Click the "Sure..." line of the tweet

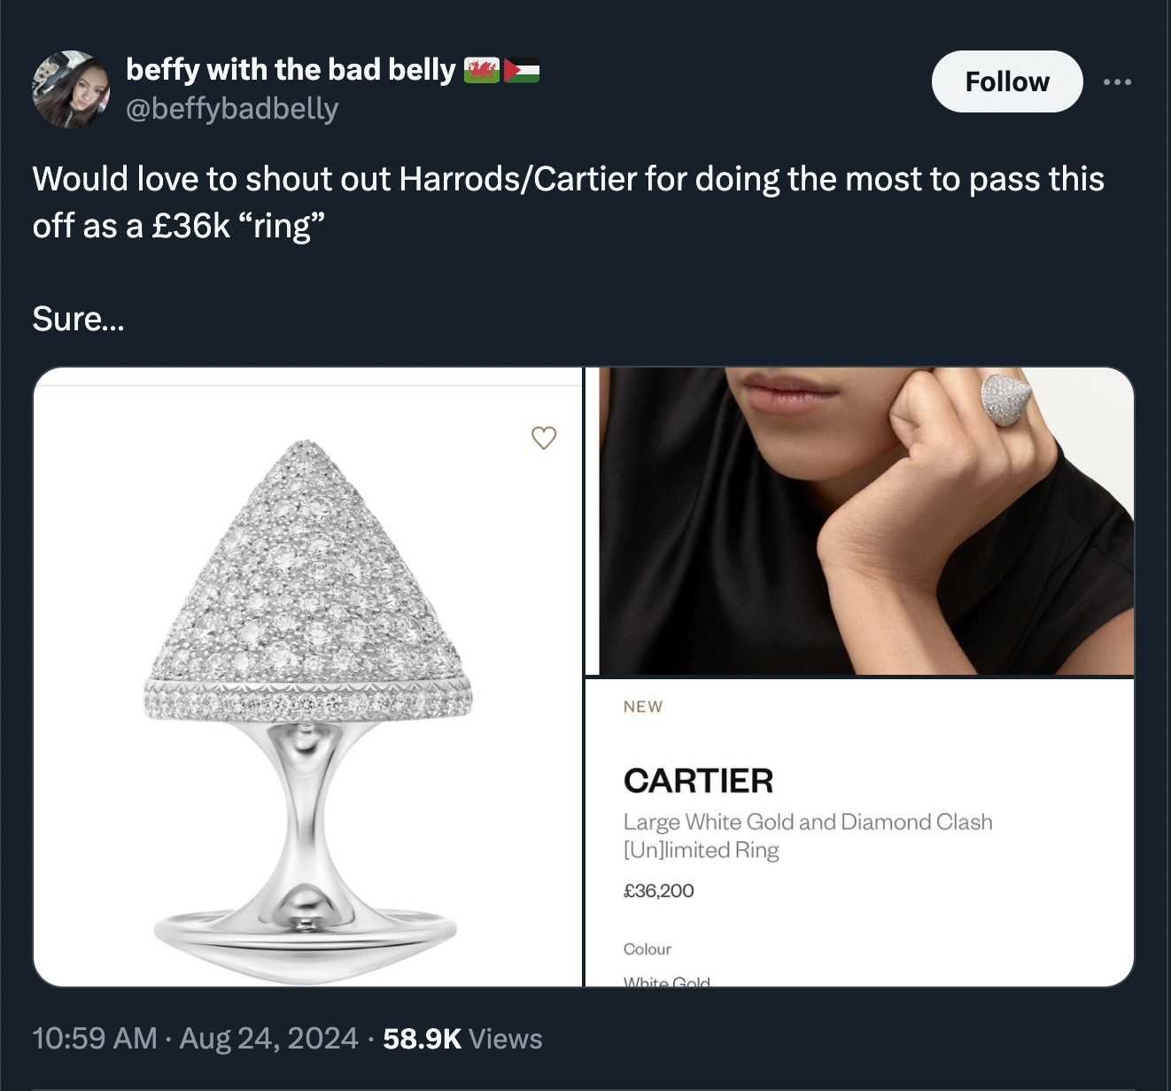(78, 319)
